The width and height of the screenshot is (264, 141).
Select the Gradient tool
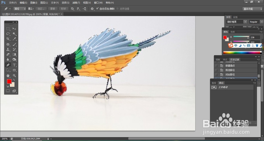tap(14, 55)
